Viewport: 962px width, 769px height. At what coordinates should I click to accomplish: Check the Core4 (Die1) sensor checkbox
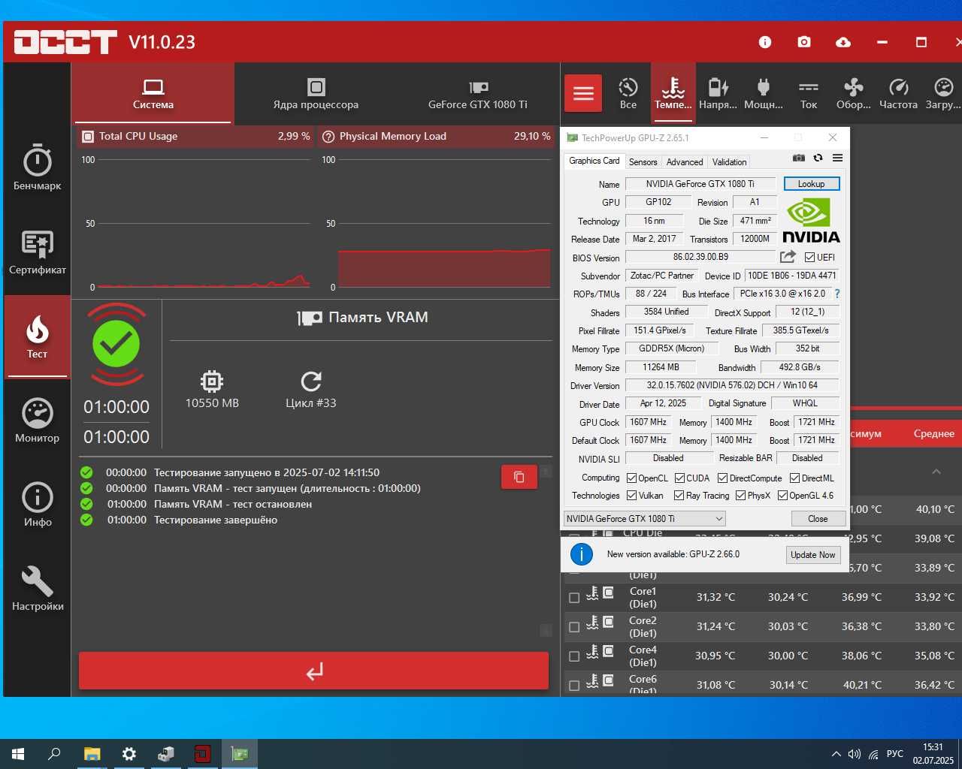click(574, 656)
